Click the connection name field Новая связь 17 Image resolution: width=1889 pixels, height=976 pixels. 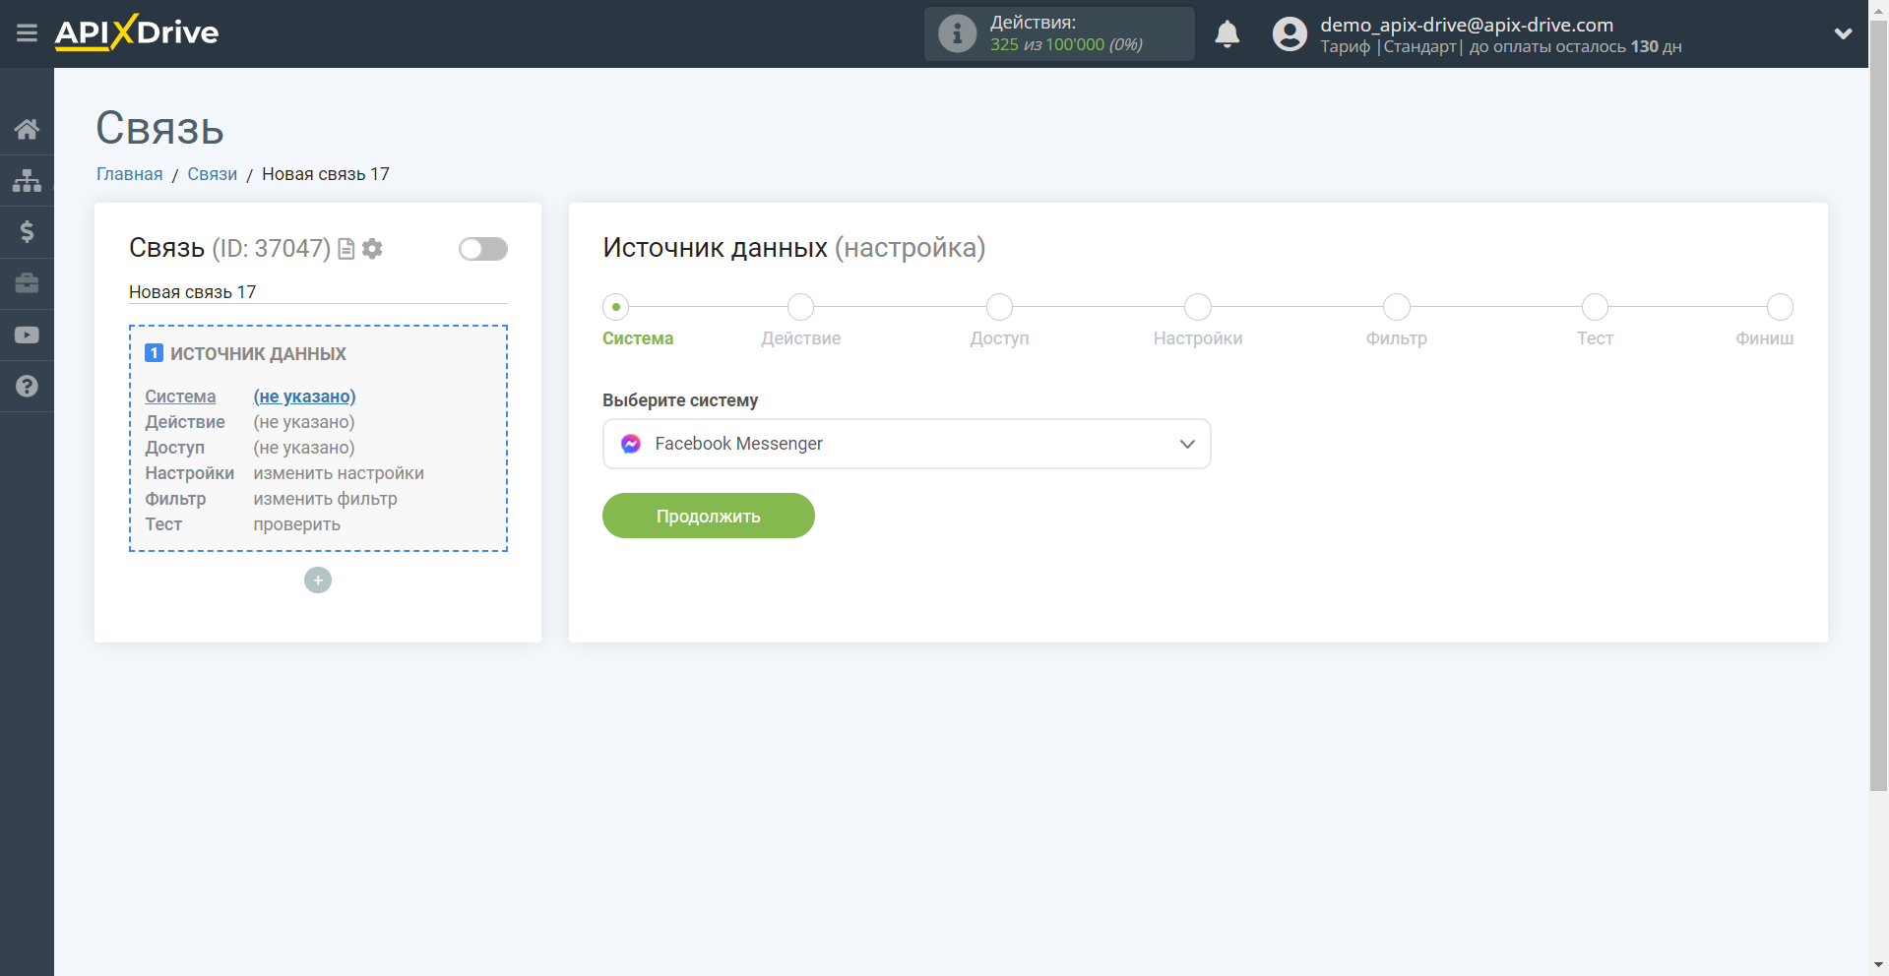point(318,292)
